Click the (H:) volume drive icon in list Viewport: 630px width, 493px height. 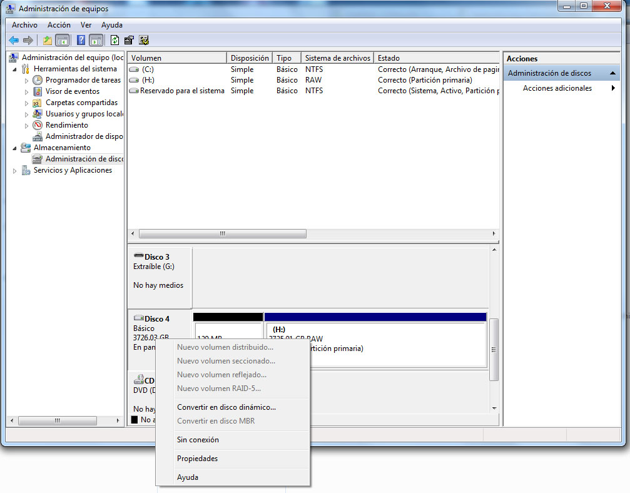point(134,80)
